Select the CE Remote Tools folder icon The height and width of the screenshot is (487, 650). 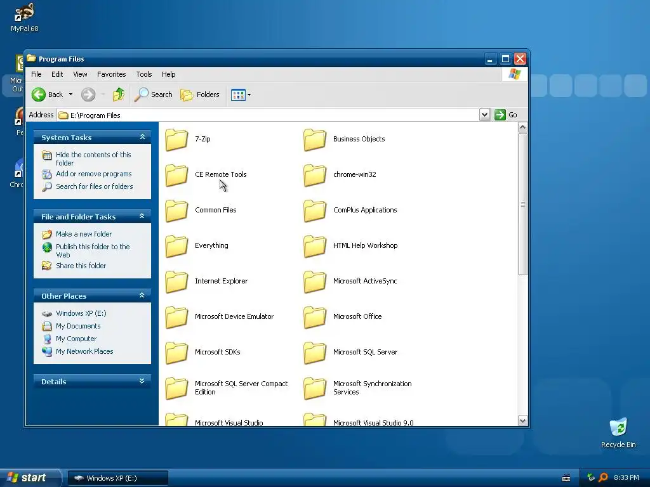176,175
